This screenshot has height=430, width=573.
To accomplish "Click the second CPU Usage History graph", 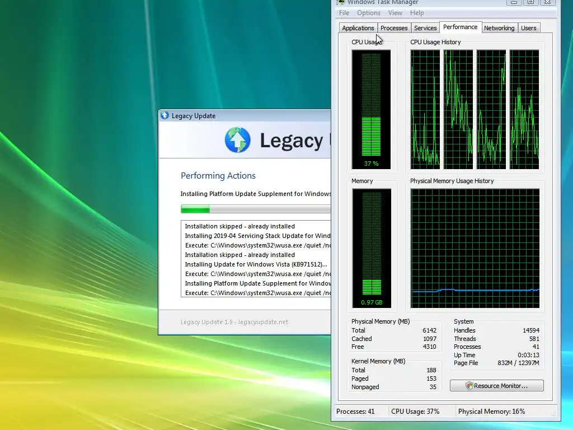I will tap(458, 110).
